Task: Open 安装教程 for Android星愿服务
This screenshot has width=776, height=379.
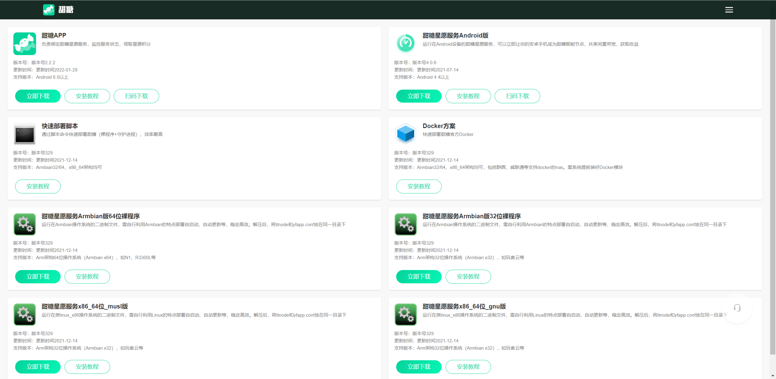Action: pos(468,96)
